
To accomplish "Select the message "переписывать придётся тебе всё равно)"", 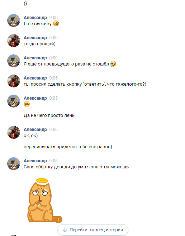I will (68, 147).
